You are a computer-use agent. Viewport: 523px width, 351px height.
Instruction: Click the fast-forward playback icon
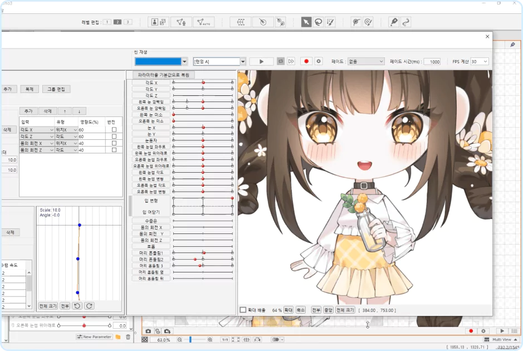(291, 61)
